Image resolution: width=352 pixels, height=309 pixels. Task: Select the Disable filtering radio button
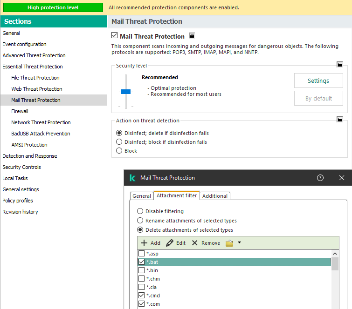coord(140,211)
